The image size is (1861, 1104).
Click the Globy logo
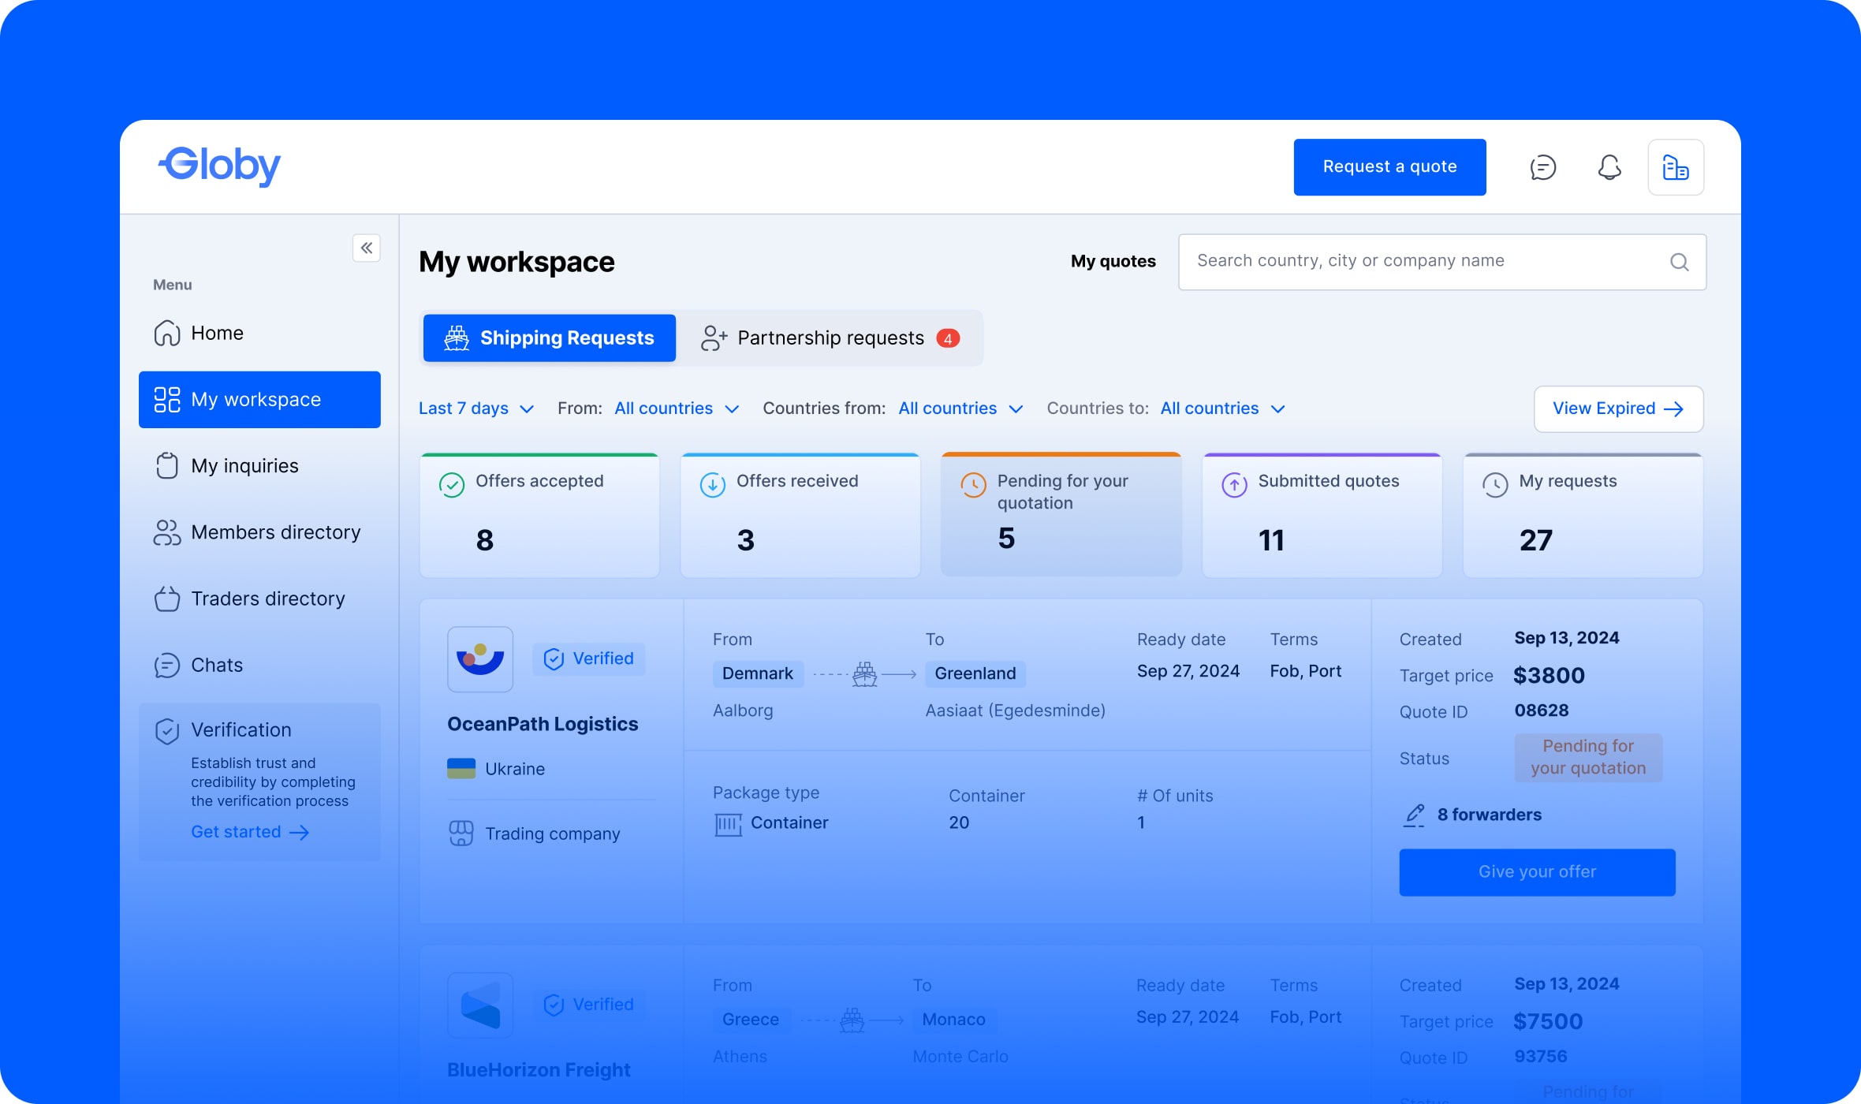click(219, 165)
